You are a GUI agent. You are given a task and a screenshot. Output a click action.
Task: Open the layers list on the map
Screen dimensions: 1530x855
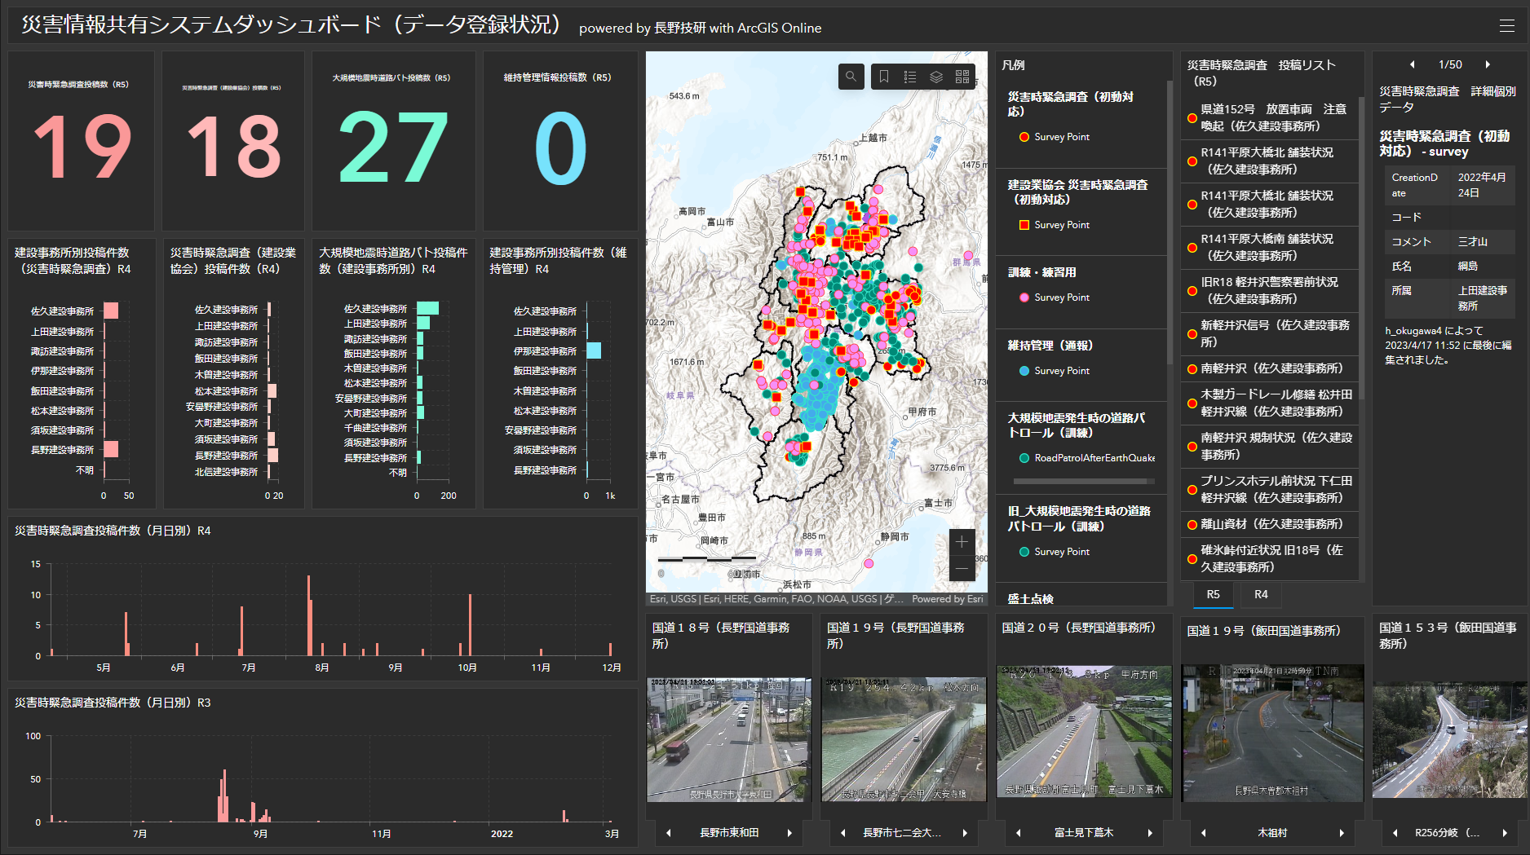click(x=936, y=77)
